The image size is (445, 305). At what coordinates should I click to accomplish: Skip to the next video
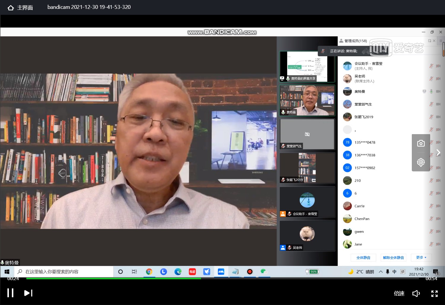[x=28, y=293]
